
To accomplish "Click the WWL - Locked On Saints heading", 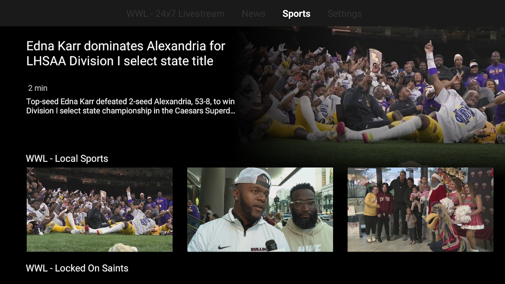I will tap(77, 268).
